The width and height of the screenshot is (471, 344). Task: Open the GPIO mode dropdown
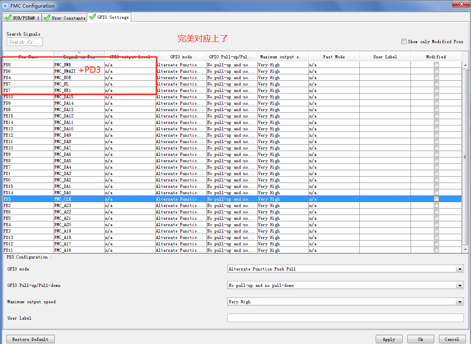(x=460, y=269)
